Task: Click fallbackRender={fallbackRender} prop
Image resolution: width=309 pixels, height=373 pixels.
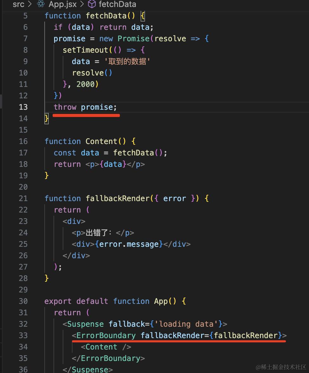Action: point(211,336)
